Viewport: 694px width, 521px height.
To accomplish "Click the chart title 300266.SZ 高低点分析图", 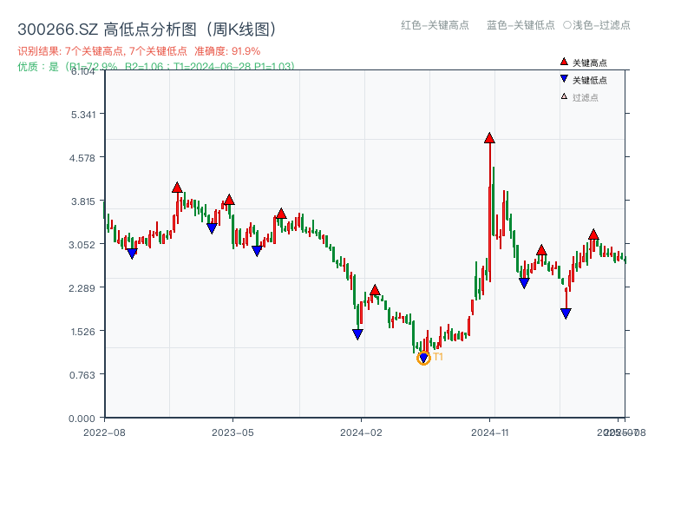I will point(147,30).
